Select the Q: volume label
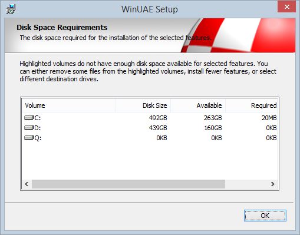Image resolution: width=300 pixels, height=235 pixels. pyautogui.click(x=38, y=138)
